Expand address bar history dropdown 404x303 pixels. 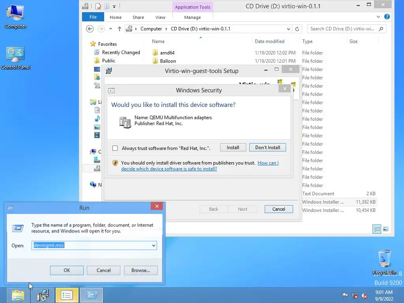point(288,29)
